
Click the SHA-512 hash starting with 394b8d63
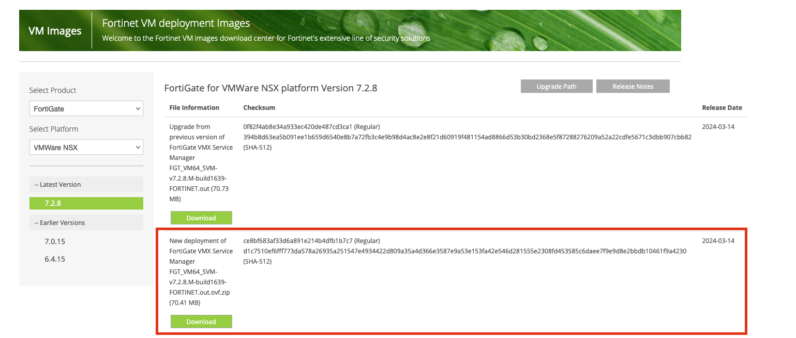467,137
